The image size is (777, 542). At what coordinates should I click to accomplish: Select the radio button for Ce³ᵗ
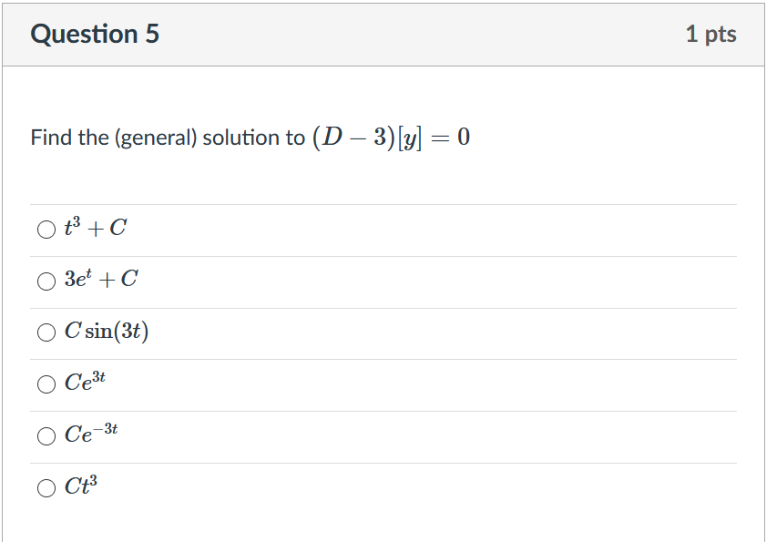(46, 383)
